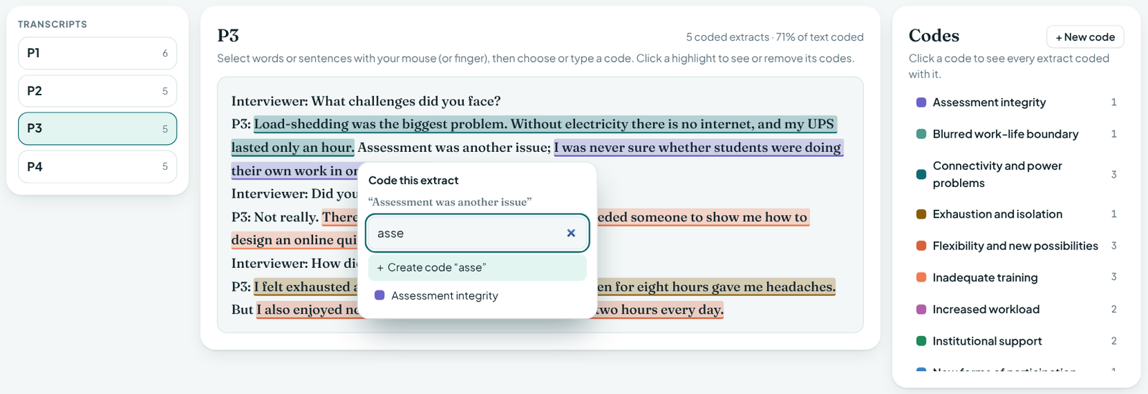The height and width of the screenshot is (394, 1148).
Task: Click green swatch next to Institutional support
Action: coord(921,341)
